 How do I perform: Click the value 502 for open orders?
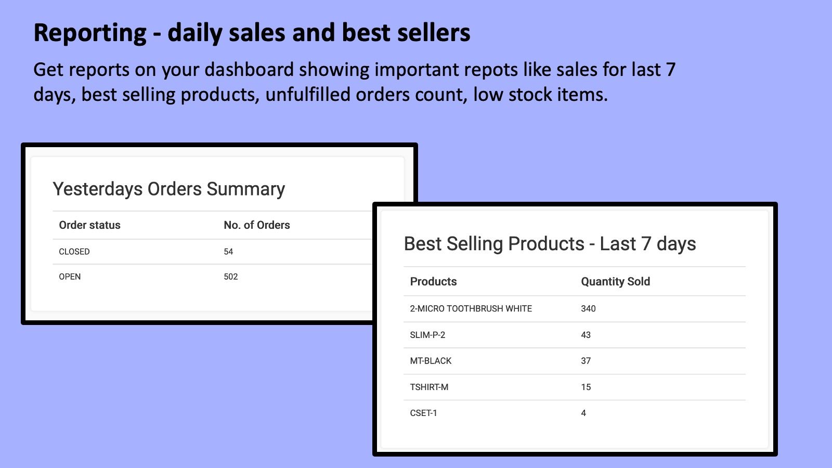coord(231,277)
